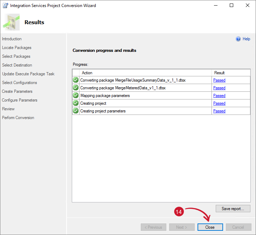Image resolution: width=256 pixels, height=235 pixels.
Task: Select Perform Conversion in left navigation
Action: [x=18, y=118]
